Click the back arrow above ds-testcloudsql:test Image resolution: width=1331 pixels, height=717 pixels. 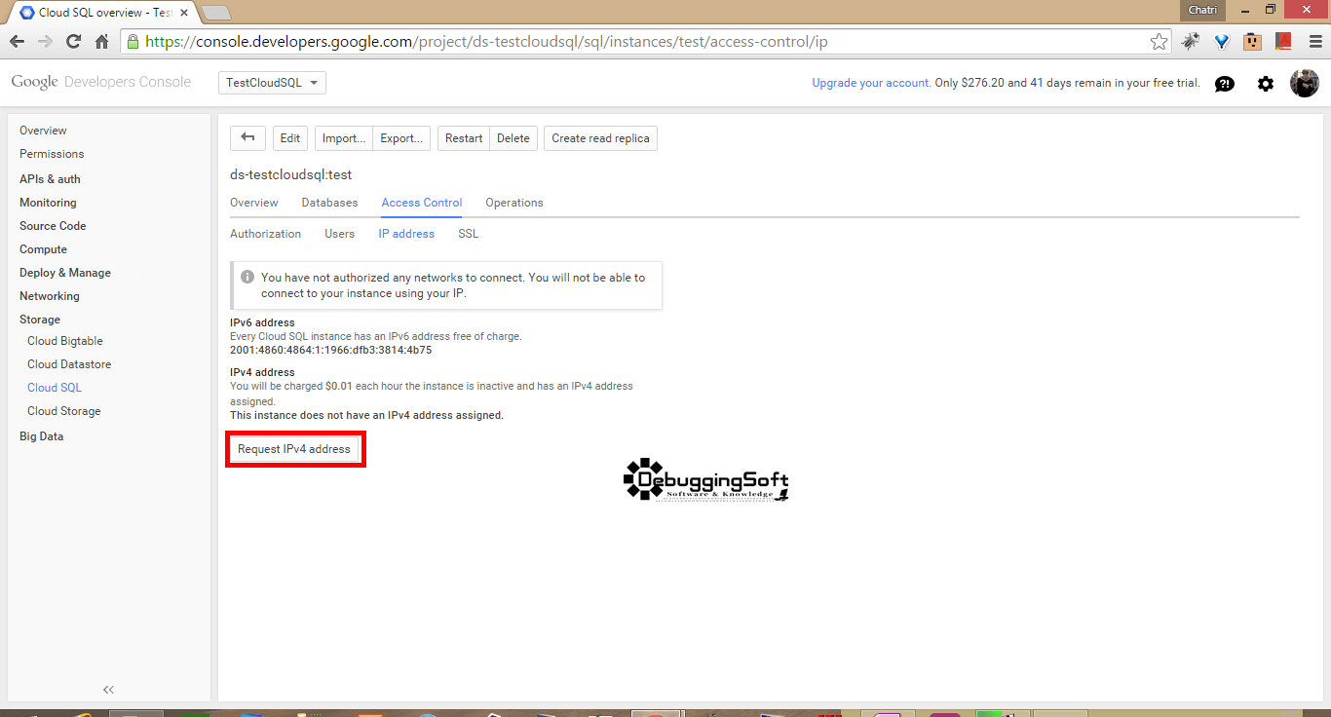point(247,137)
